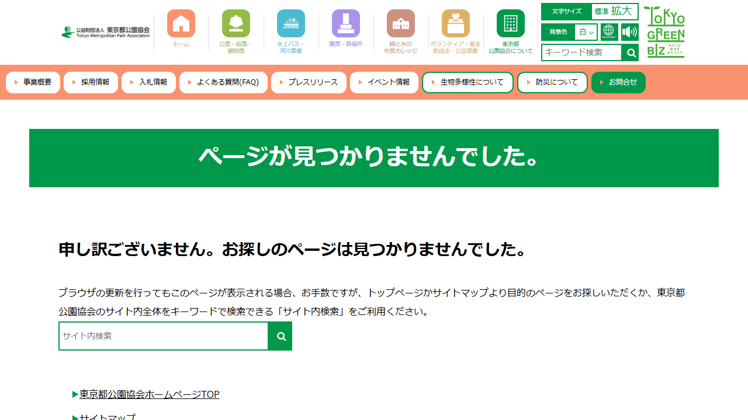
Task: Click the 緑と水の市民カレッジ label
Action: [401, 48]
